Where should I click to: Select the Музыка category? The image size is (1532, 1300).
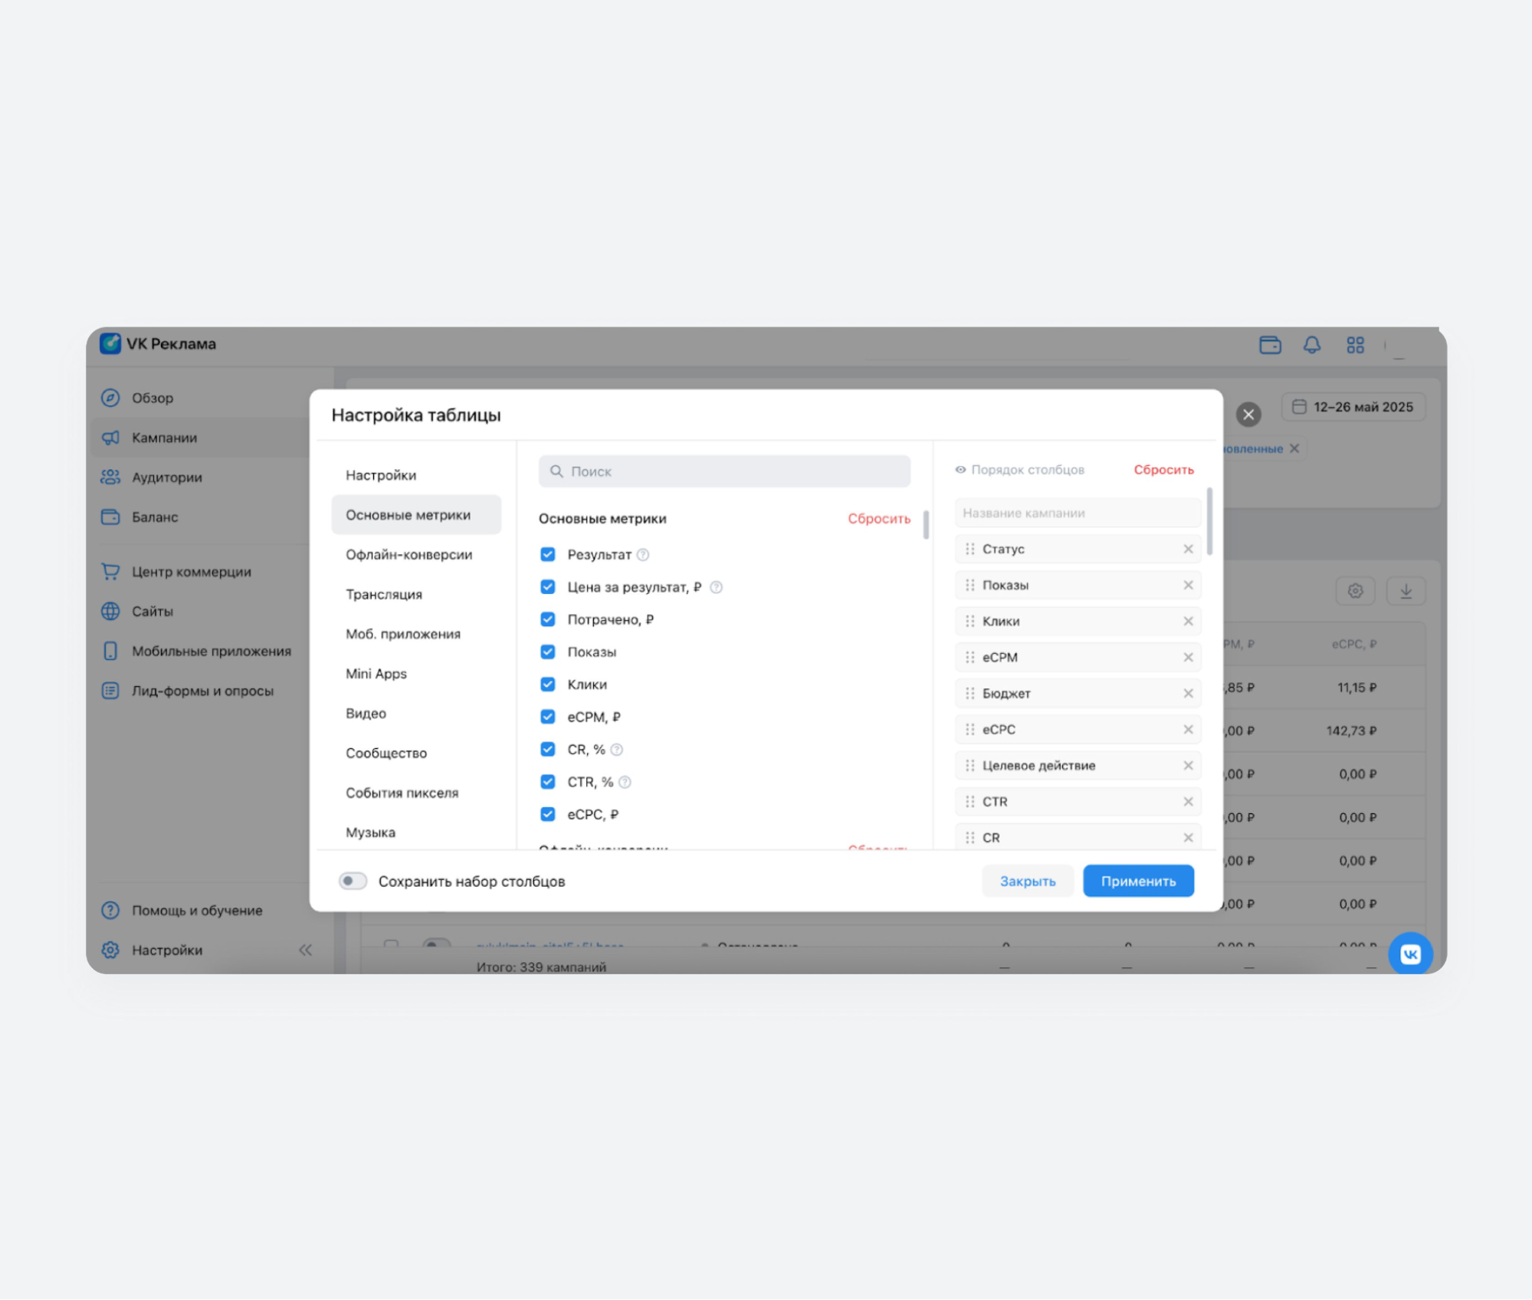click(x=416, y=832)
